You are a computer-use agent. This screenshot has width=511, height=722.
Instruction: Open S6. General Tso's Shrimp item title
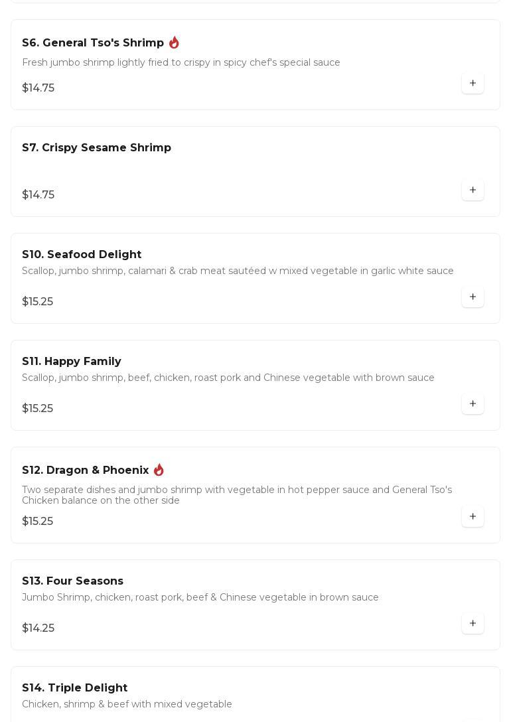[x=93, y=43]
